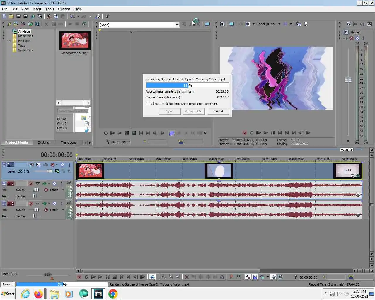The width and height of the screenshot is (375, 300).
Task: Click Video Preview external monitor icon
Action: pyautogui.click(x=231, y=24)
